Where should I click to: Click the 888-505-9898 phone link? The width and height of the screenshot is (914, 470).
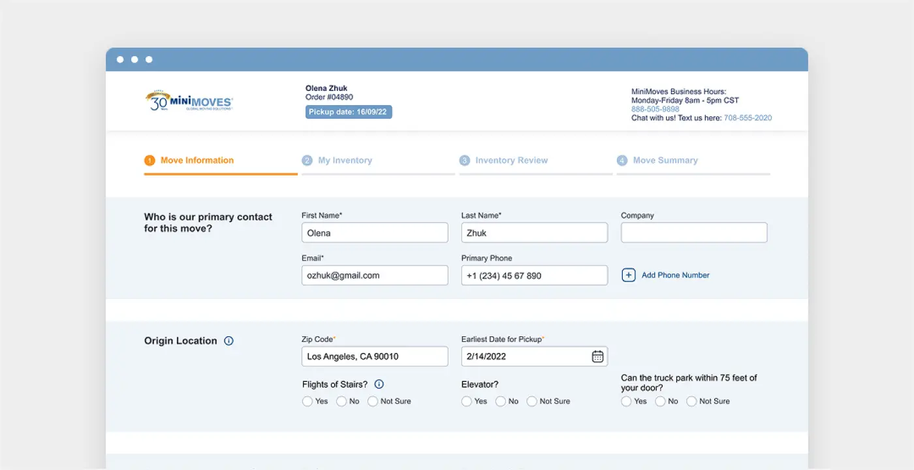[655, 110]
